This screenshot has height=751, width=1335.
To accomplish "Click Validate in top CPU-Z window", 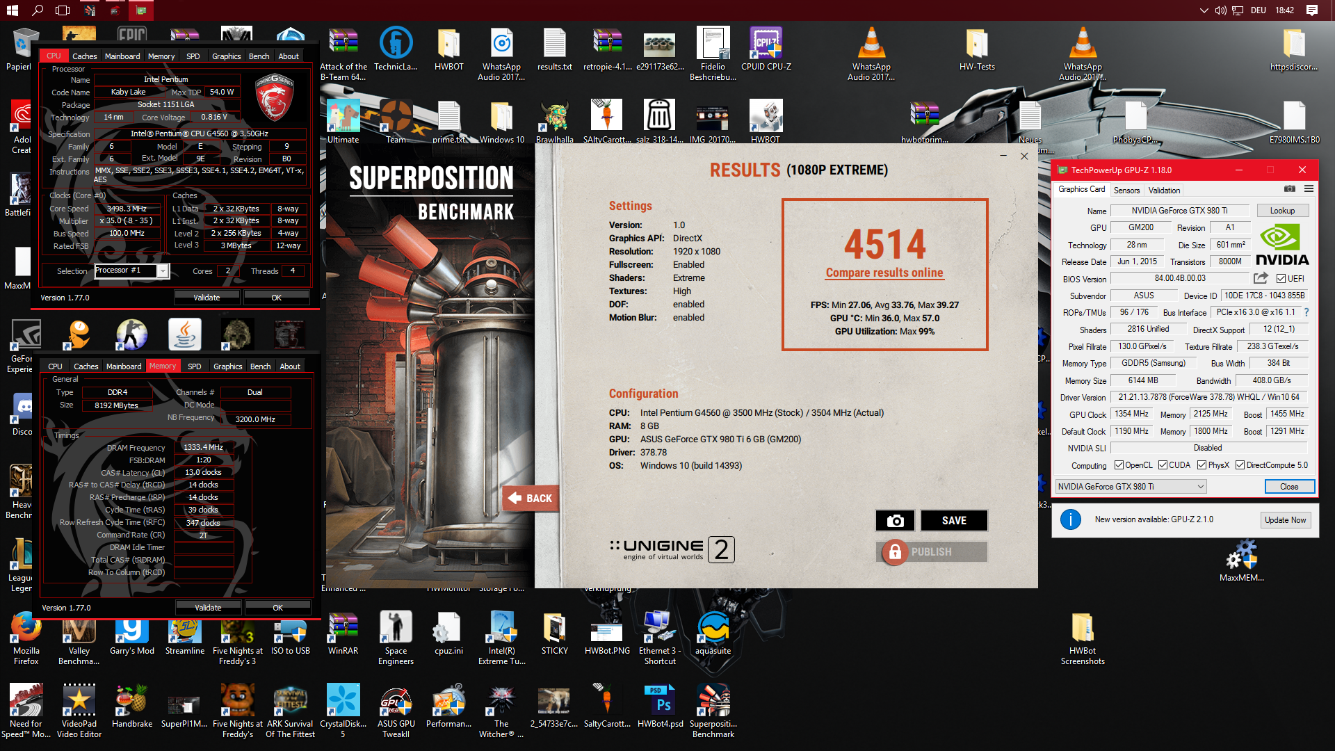I will (x=207, y=298).
